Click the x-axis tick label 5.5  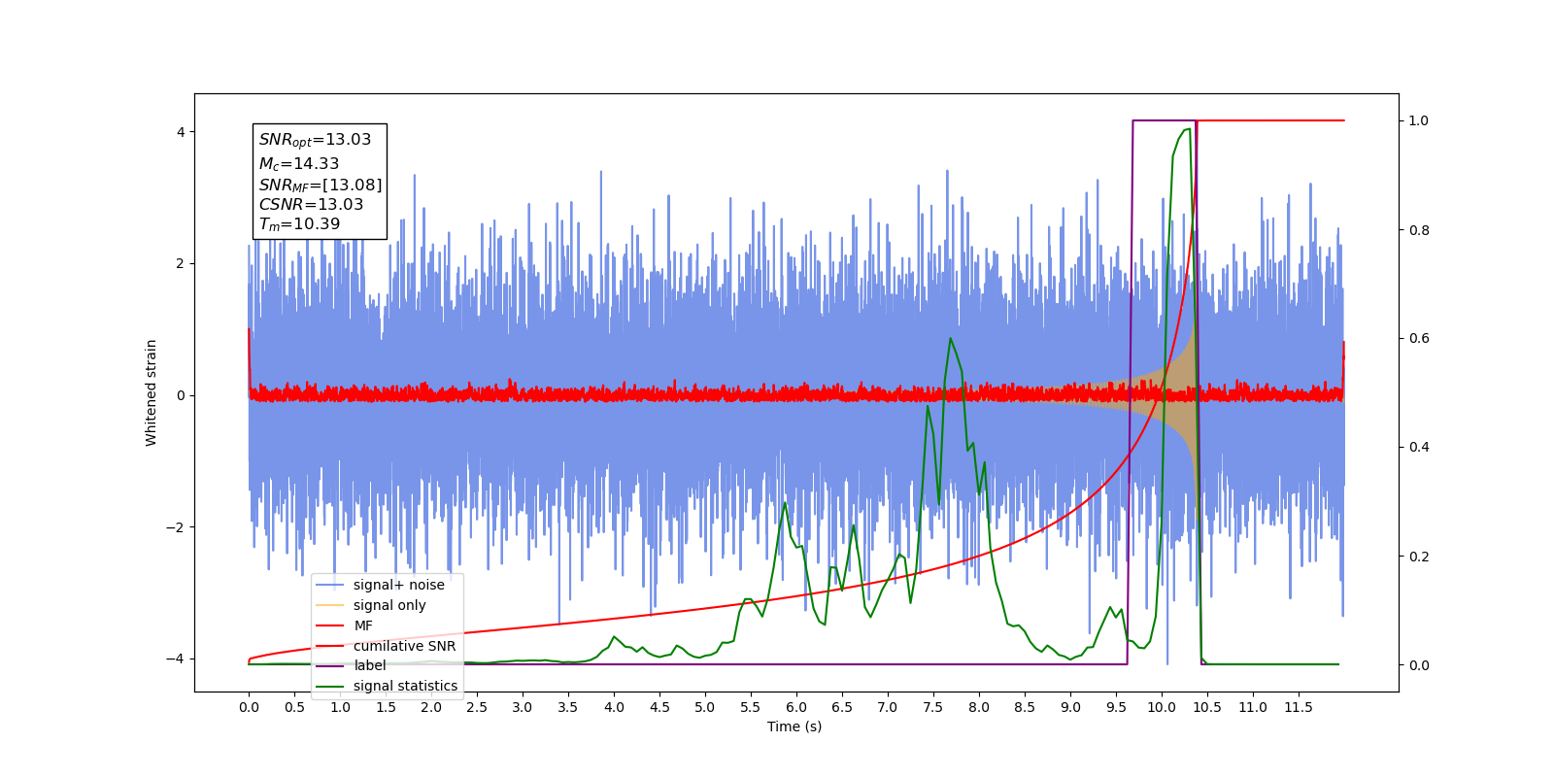(751, 707)
